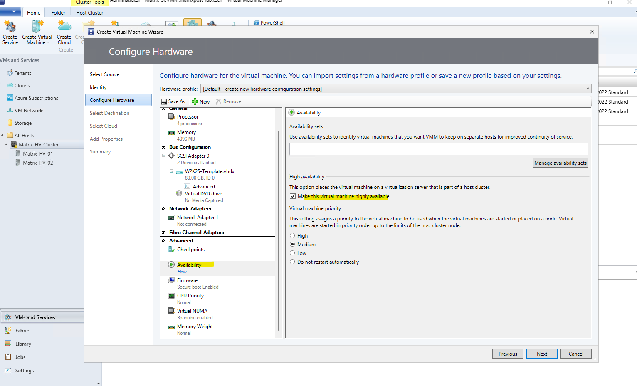Open the application menu dropdown button
Image resolution: width=637 pixels, height=386 pixels.
(10, 12)
